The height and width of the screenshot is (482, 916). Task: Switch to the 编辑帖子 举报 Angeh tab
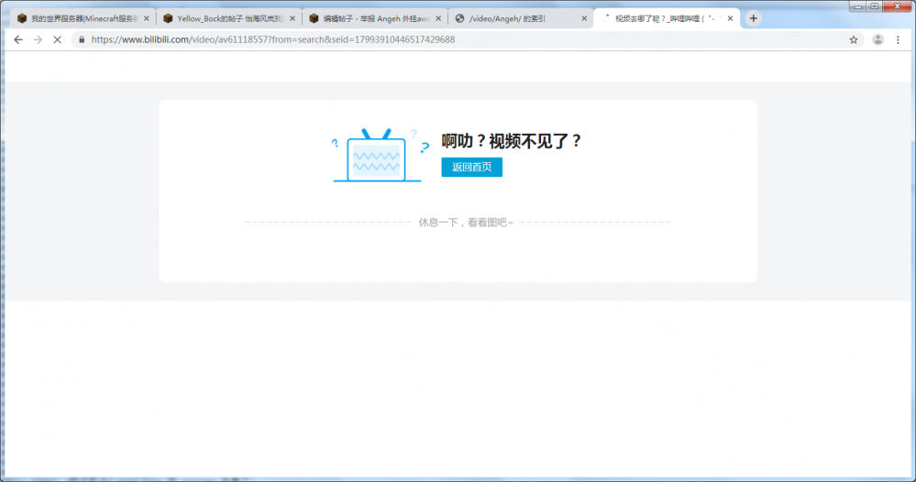[375, 18]
